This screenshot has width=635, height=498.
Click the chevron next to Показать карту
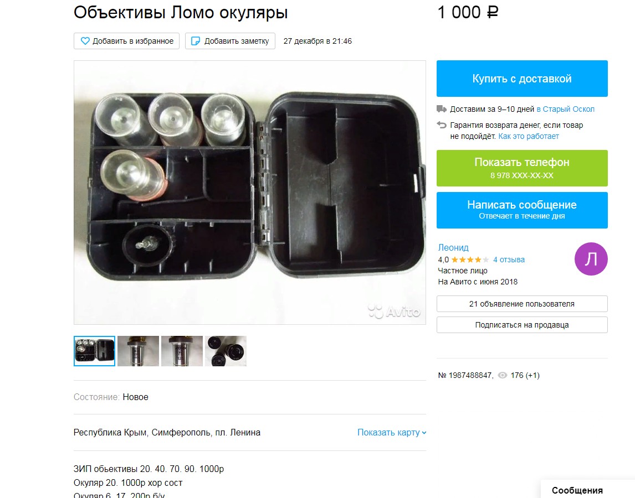[x=424, y=433]
